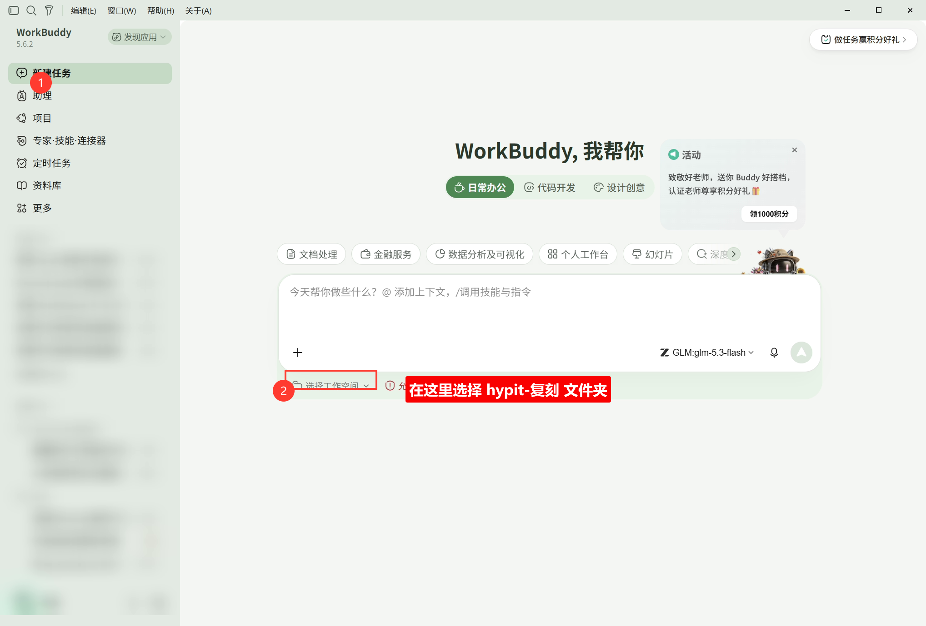The width and height of the screenshot is (926, 626).
Task: Claim points with 领1000积分 button
Action: pyautogui.click(x=769, y=214)
